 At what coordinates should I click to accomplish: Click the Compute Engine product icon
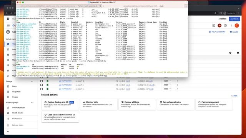click(8, 32)
